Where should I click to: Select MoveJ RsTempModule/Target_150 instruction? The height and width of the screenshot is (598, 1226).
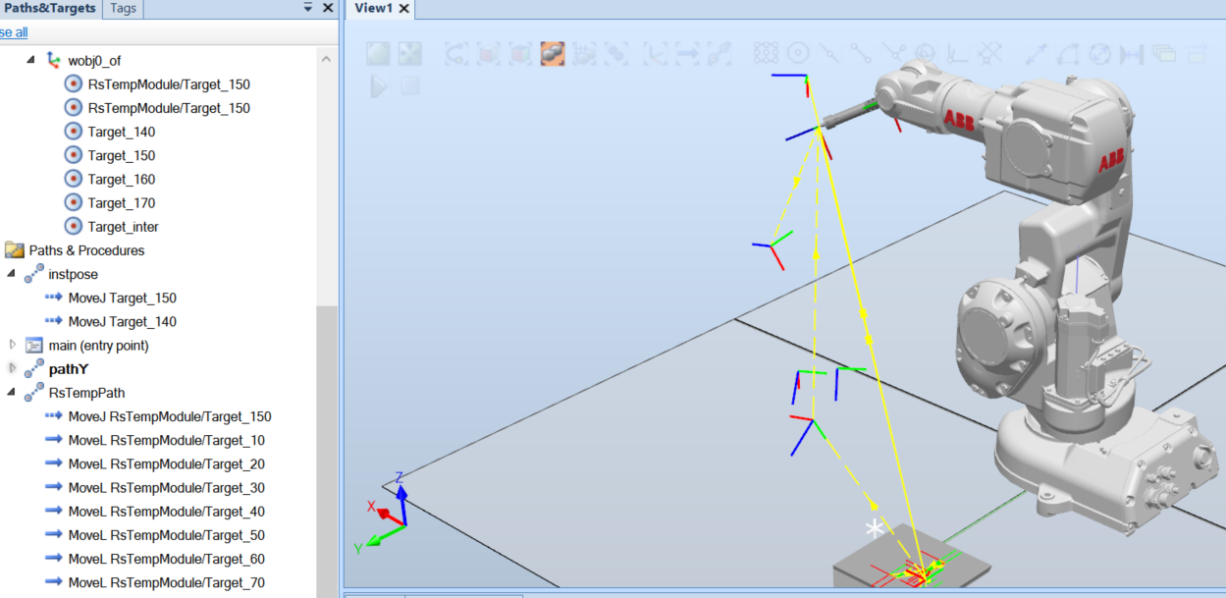click(x=169, y=416)
